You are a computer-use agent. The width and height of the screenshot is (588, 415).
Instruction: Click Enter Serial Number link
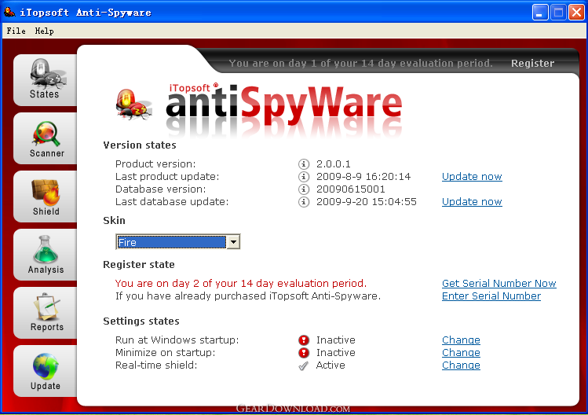tap(491, 296)
